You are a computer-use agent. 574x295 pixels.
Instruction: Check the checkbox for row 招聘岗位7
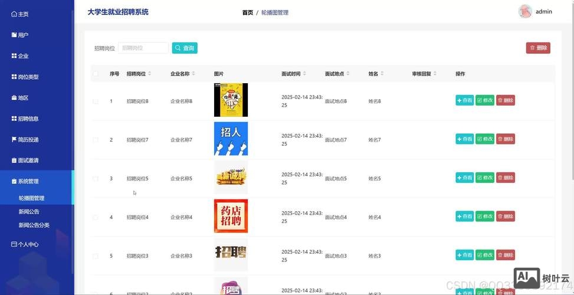pyautogui.click(x=96, y=140)
